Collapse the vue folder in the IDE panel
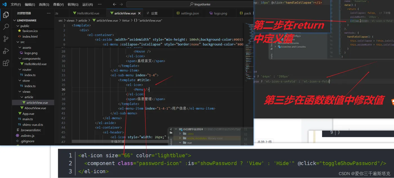The image size is (394, 178). point(180,143)
